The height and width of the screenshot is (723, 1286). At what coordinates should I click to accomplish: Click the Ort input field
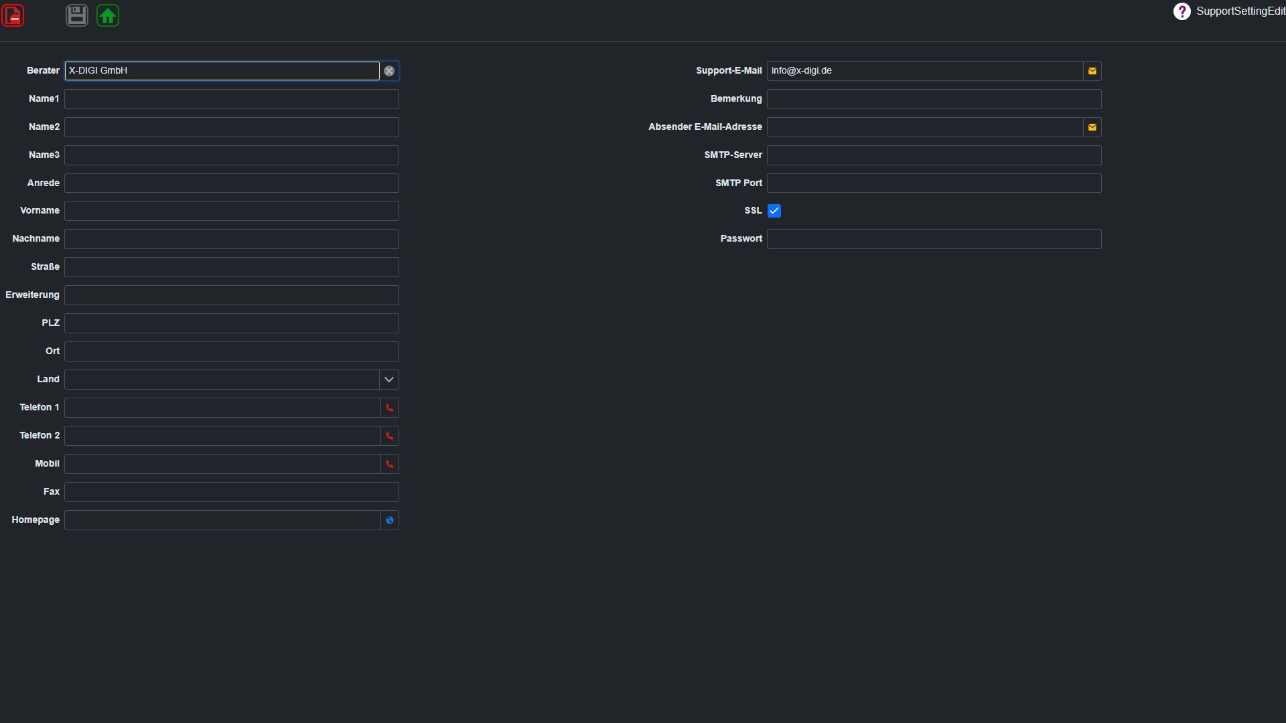pyautogui.click(x=232, y=351)
